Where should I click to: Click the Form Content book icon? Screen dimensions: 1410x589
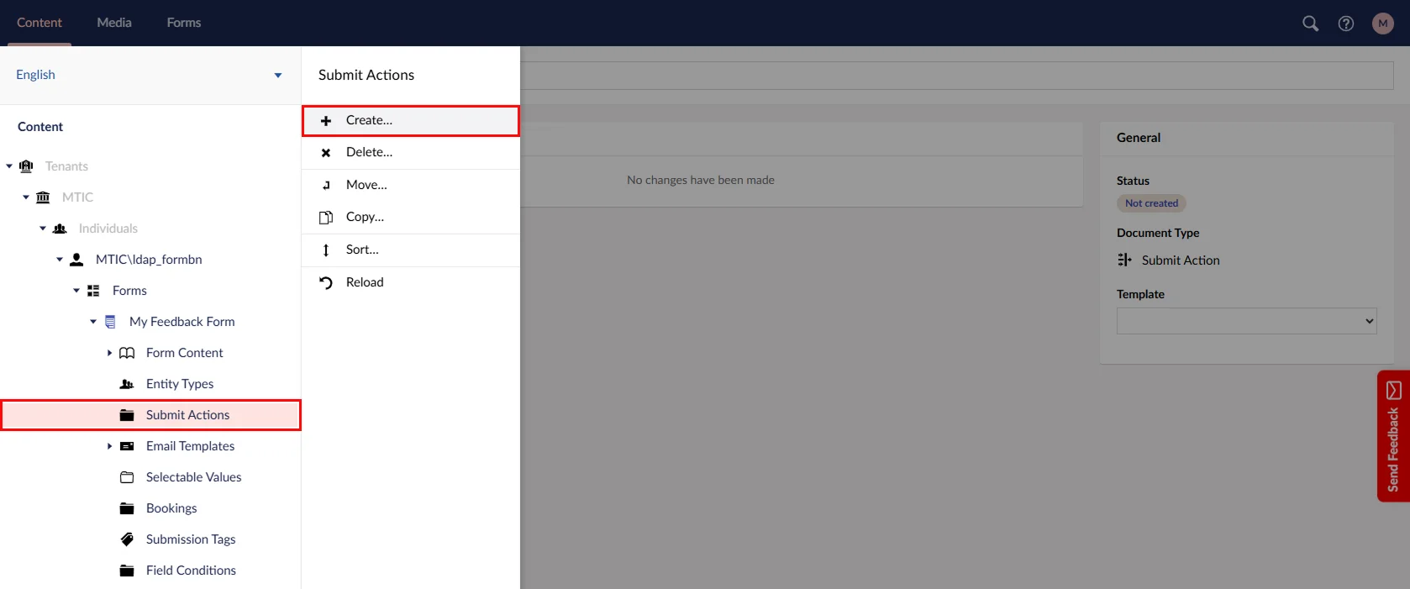pos(127,353)
